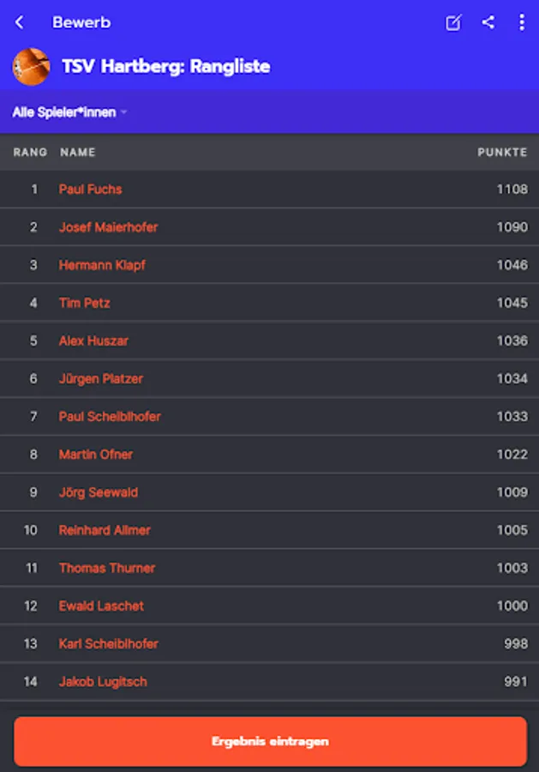This screenshot has width=539, height=772.
Task: Open Hermann Klapf's entry
Action: (x=102, y=265)
